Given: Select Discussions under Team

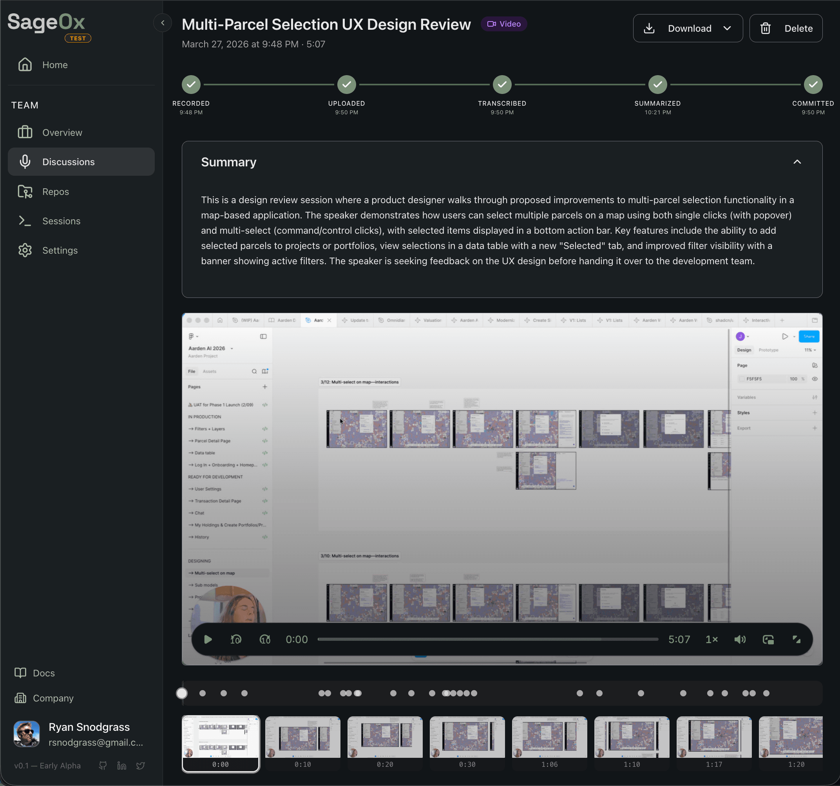Looking at the screenshot, I should [68, 162].
